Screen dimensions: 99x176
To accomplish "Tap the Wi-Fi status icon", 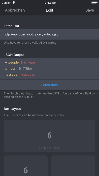I will (x=14, y=3).
